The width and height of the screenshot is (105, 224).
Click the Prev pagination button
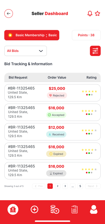click(39, 186)
